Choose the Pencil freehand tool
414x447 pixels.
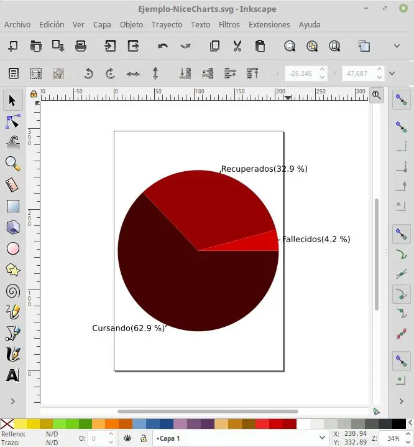tap(13, 312)
